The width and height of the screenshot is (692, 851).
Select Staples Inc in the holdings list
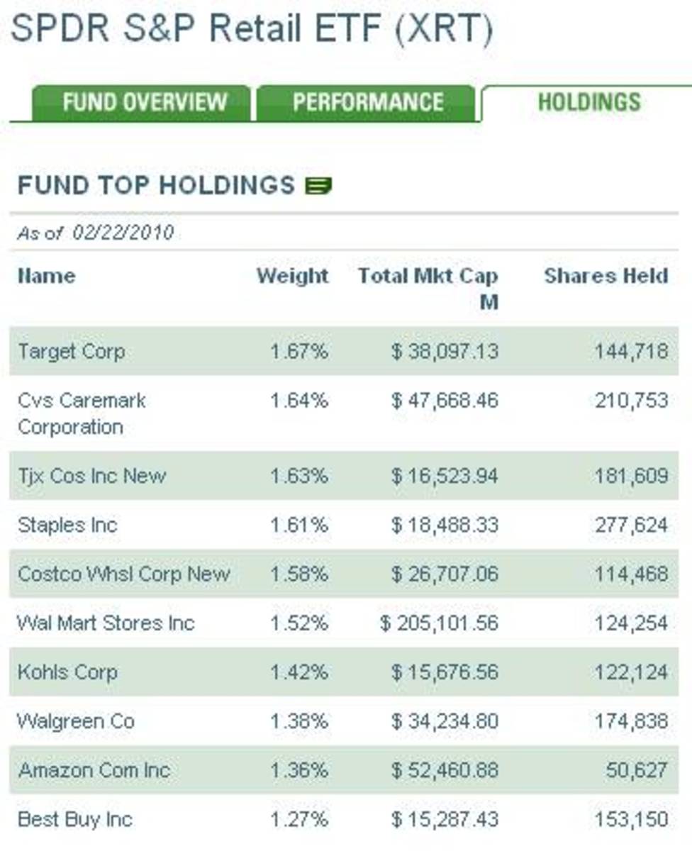pyautogui.click(x=67, y=525)
